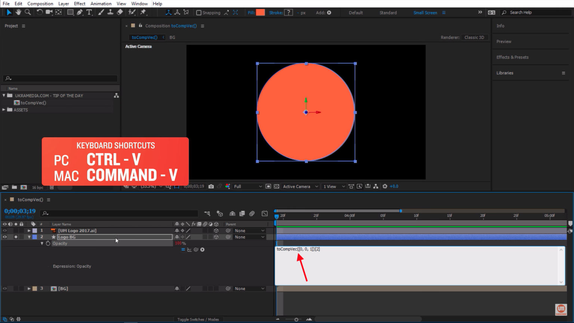574x323 pixels.
Task: Click the orange Fill color swatch
Action: 260,12
